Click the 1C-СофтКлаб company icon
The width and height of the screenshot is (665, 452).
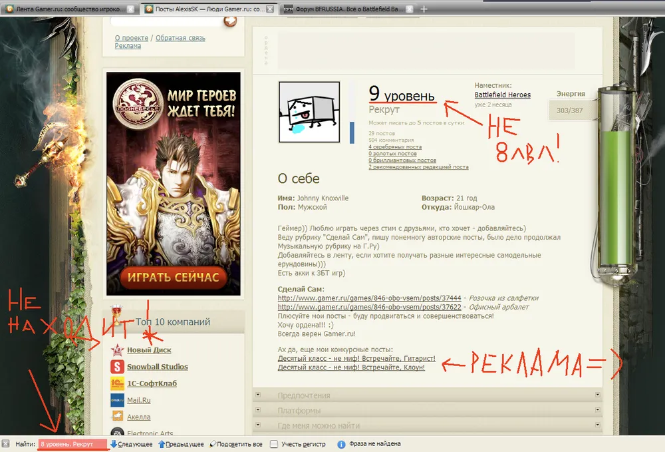coord(117,383)
